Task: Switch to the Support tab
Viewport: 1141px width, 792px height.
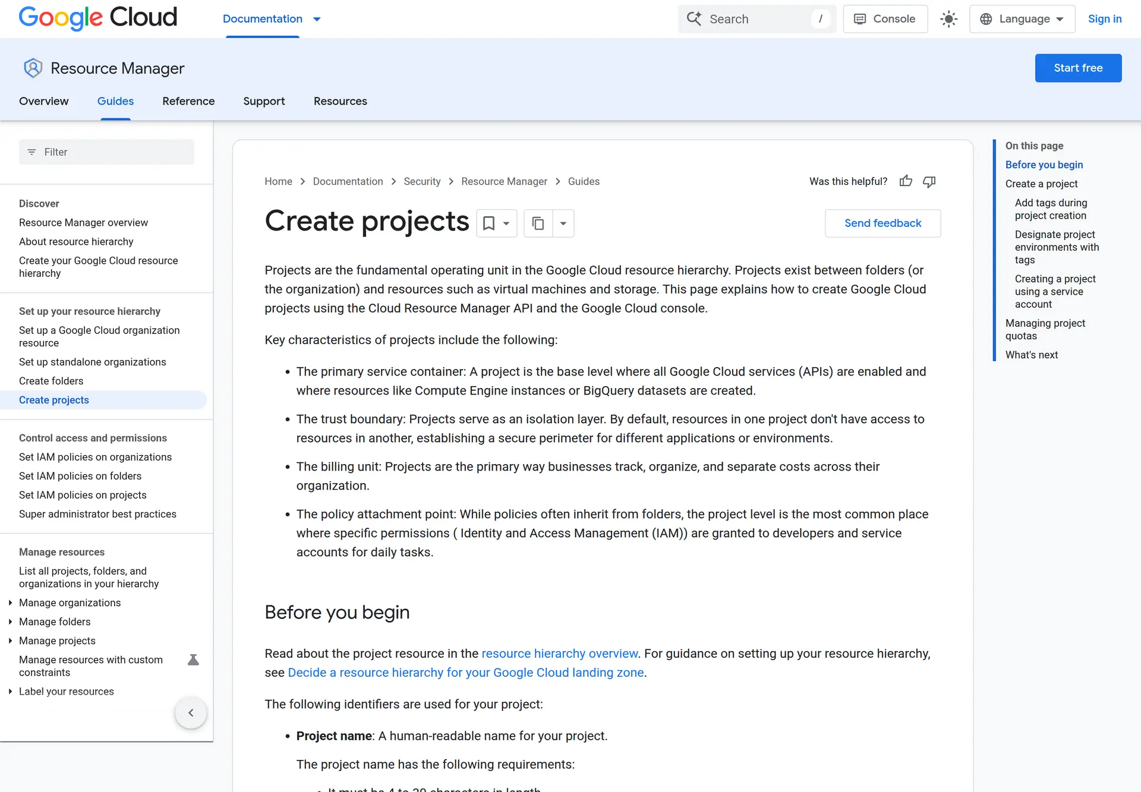Action: pos(264,101)
